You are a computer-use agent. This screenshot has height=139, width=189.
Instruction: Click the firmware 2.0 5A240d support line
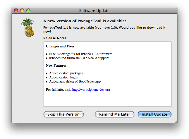tap(79, 58)
